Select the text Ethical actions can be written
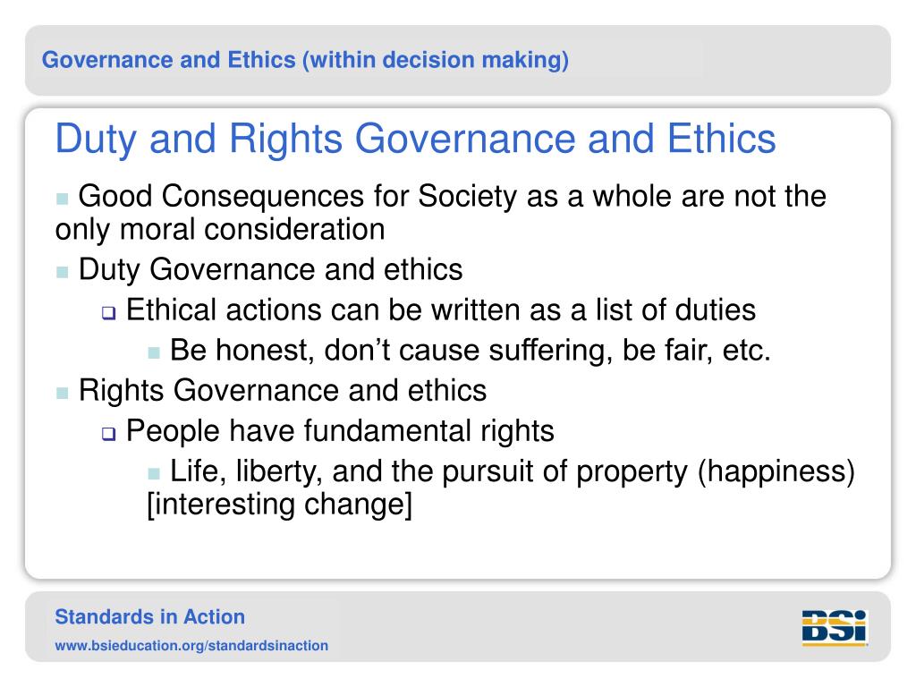Image resolution: width=916 pixels, height=687 pixels. click(x=441, y=310)
